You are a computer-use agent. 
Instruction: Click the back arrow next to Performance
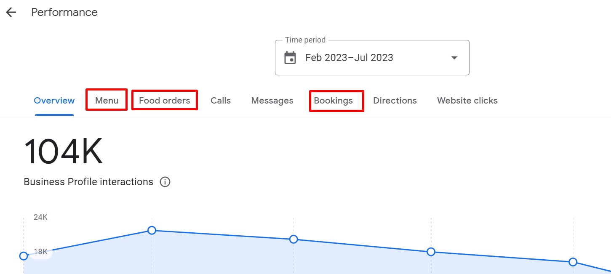11,13
